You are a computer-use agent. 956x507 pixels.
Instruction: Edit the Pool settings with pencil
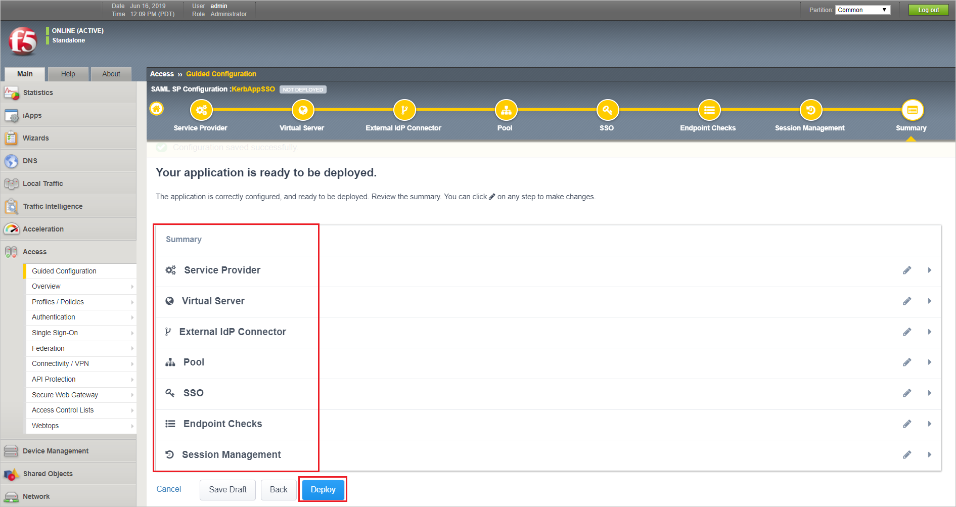(x=907, y=362)
